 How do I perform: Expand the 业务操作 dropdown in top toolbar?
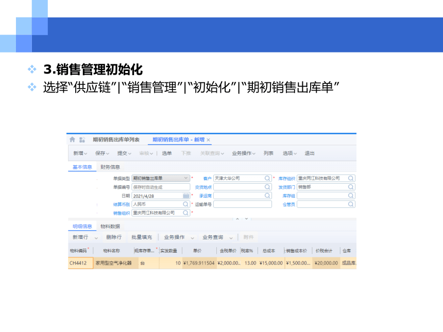coord(254,153)
